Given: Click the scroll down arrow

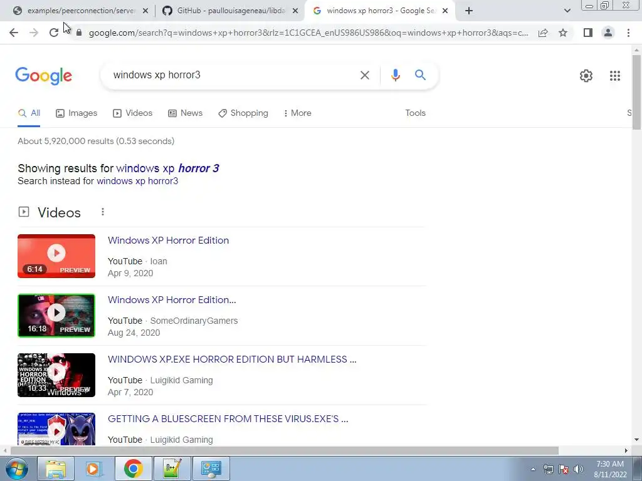Looking at the screenshot, I should [x=636, y=440].
